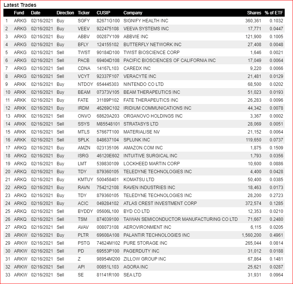The height and width of the screenshot is (284, 293).
Task: Click the CUSIP column header
Action: [103, 13]
